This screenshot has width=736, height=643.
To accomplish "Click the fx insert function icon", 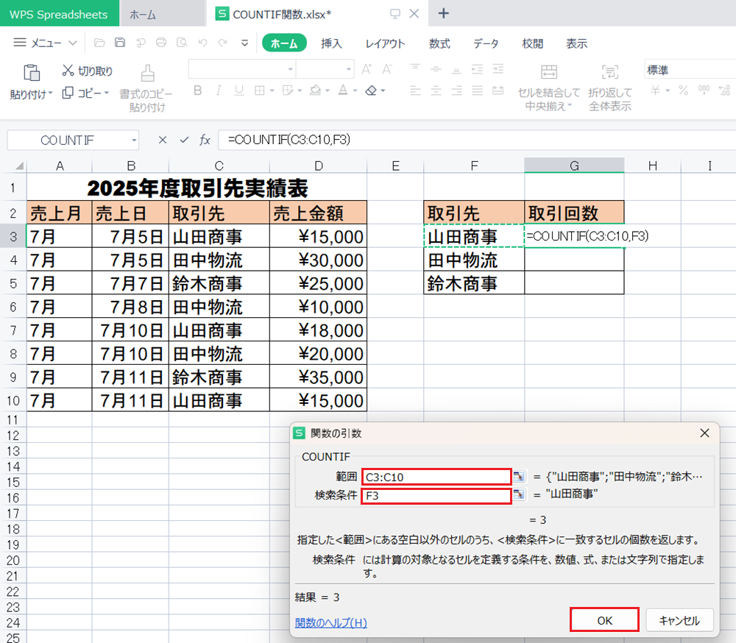I will (x=205, y=140).
